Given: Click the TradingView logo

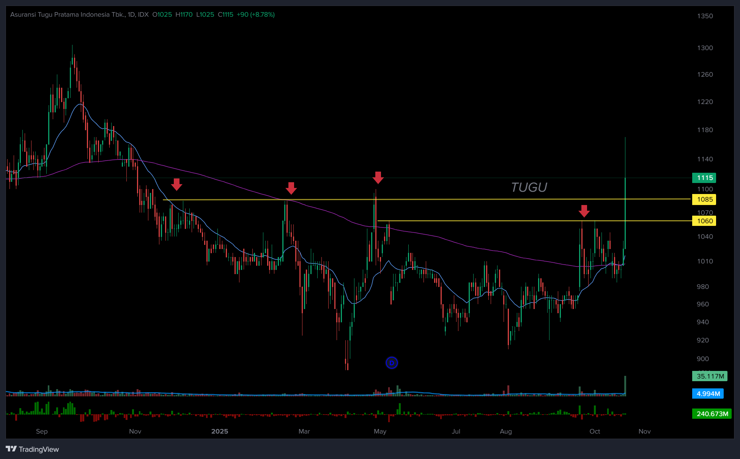Looking at the screenshot, I should point(33,449).
